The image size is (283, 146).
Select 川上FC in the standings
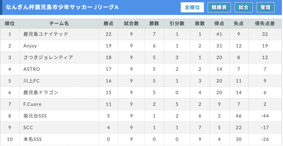(31, 81)
